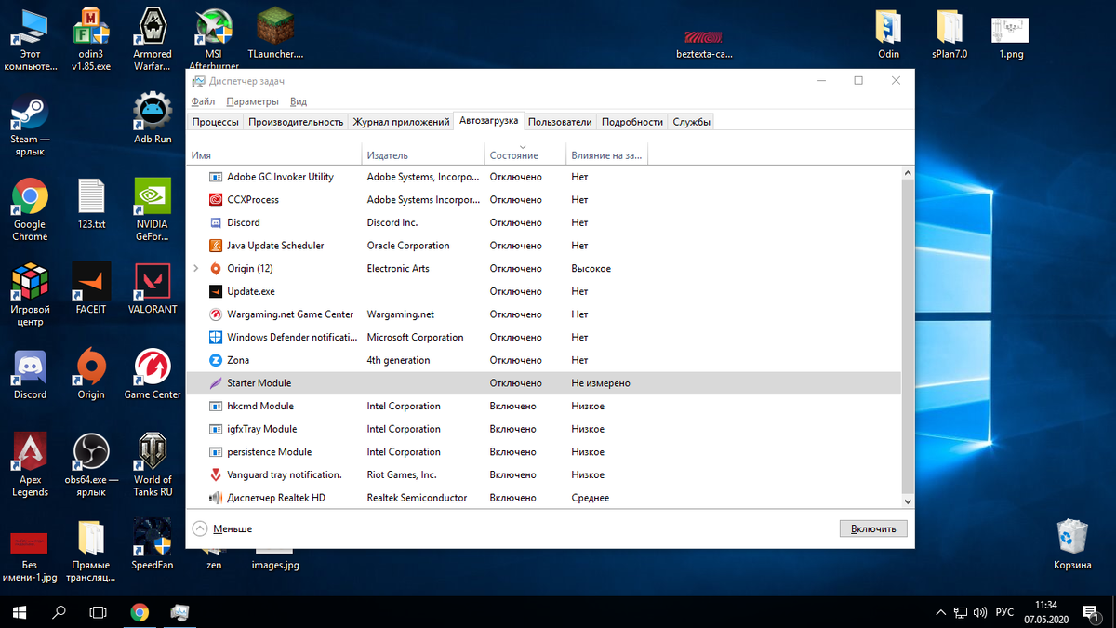The width and height of the screenshot is (1116, 628).
Task: Click Chrome icon in the taskbar
Action: [139, 612]
